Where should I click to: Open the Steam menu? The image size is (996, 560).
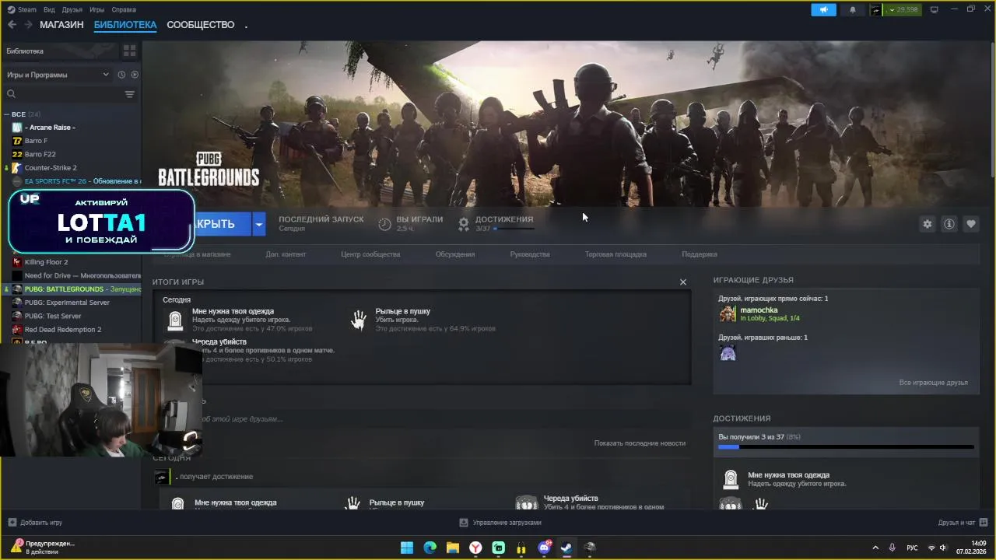(23, 9)
